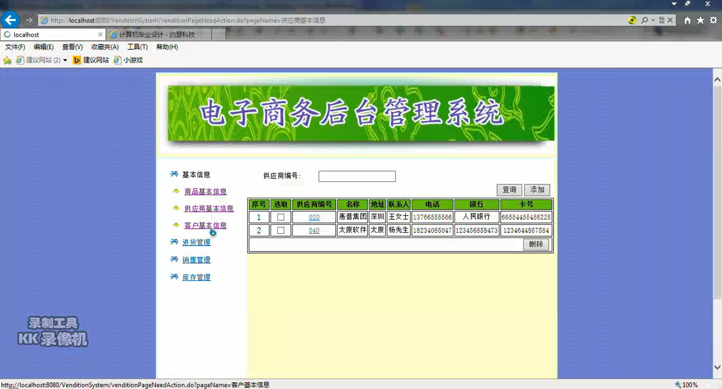This screenshot has width=722, height=389.
Task: Close the localhost tab
Action: 100,34
